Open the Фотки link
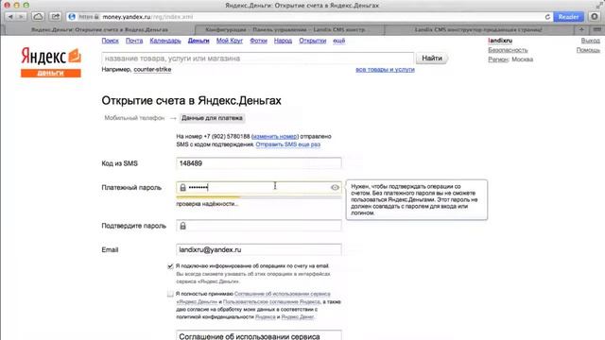The height and width of the screenshot is (340, 605). point(258,41)
